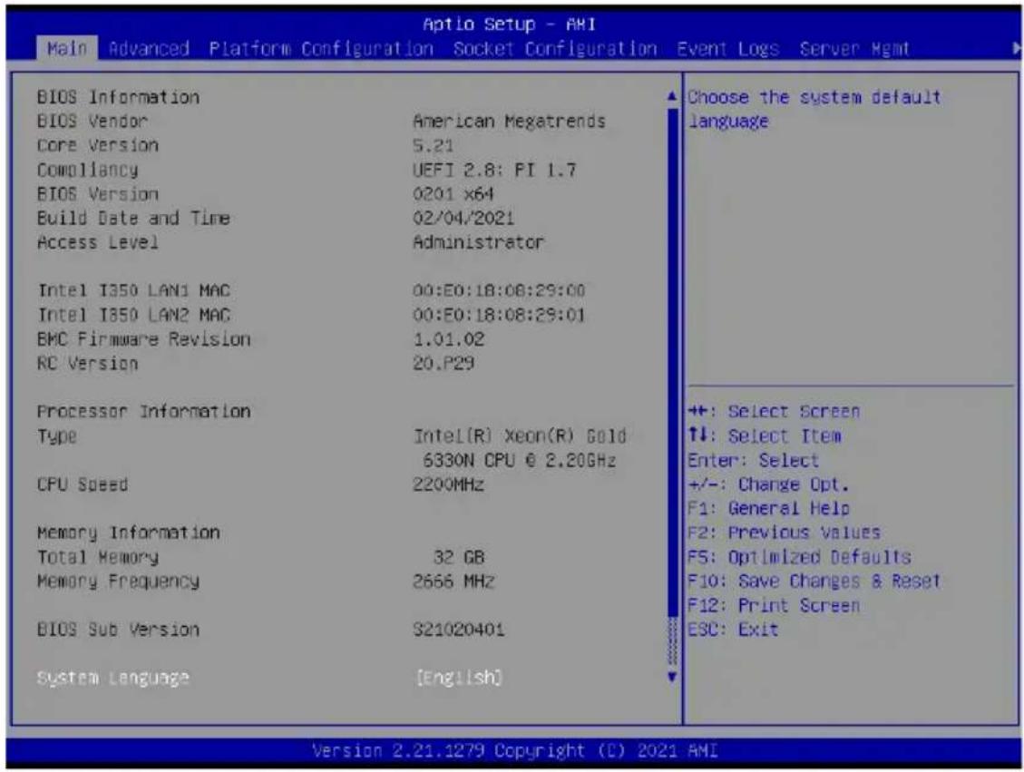Screen dimensions: 1024x772
Task: Click the RC Version label
Action: click(x=87, y=363)
